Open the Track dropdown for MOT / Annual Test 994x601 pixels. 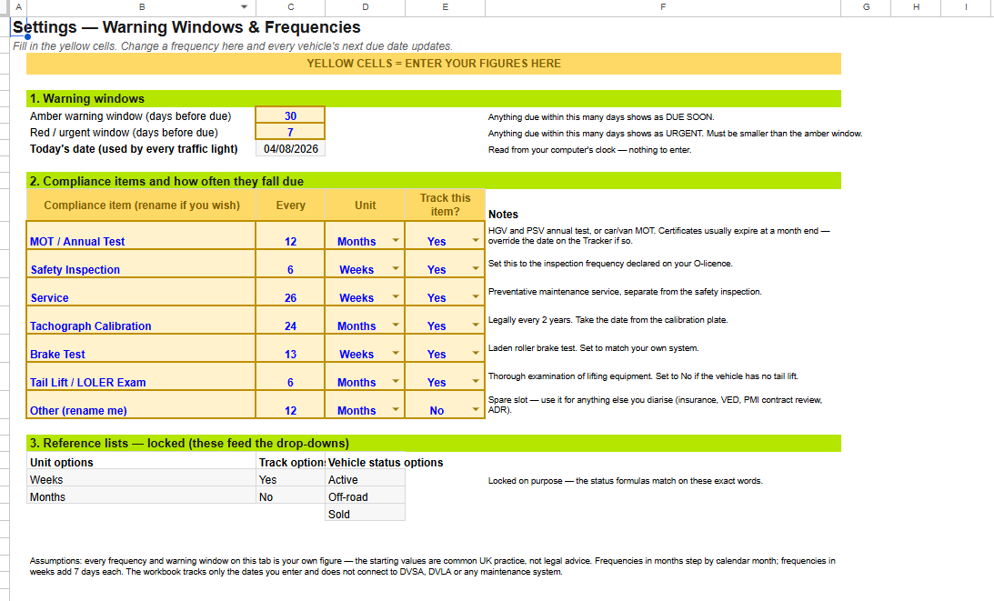click(x=476, y=241)
